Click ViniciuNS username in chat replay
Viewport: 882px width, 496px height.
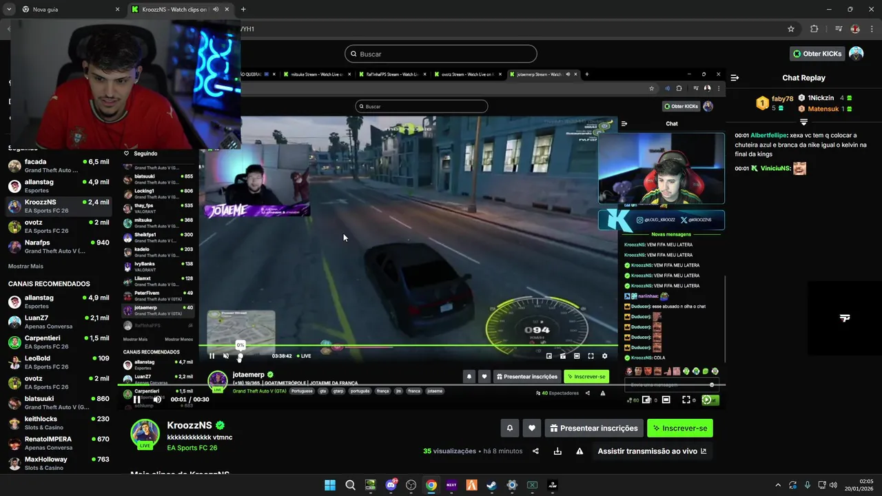(x=775, y=168)
